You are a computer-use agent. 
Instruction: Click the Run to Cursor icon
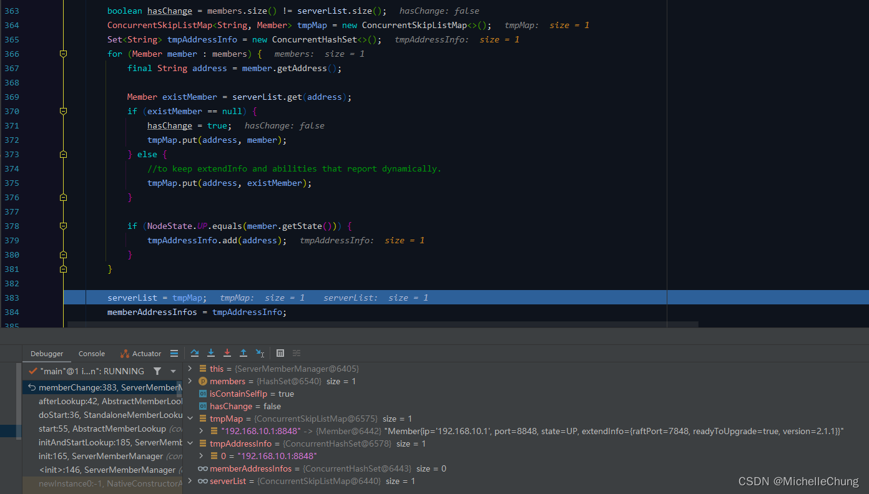260,353
